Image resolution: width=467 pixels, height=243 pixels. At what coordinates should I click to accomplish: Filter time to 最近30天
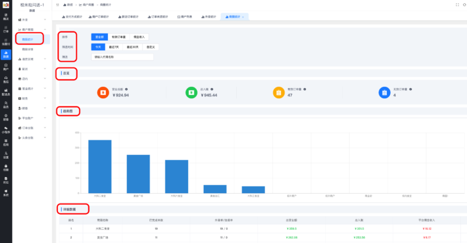(x=133, y=47)
